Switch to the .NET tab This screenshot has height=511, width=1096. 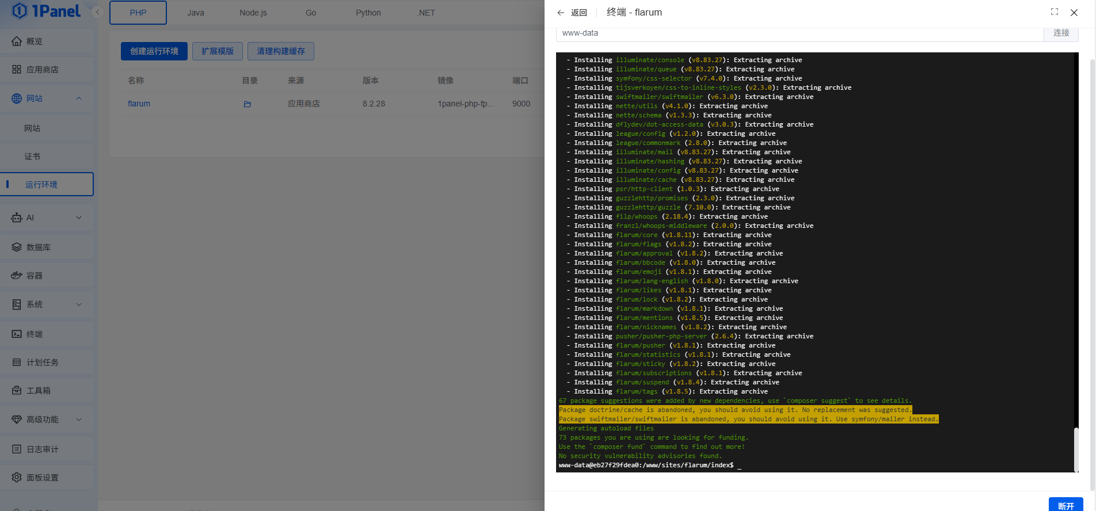[x=426, y=13]
